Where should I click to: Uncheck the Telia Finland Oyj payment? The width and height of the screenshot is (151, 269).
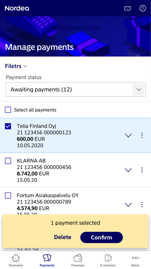(x=8, y=126)
